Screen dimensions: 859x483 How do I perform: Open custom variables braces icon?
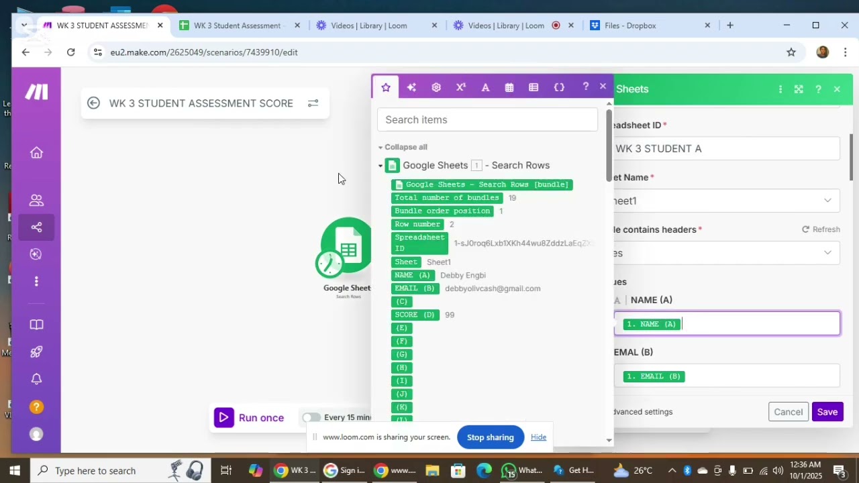point(559,87)
